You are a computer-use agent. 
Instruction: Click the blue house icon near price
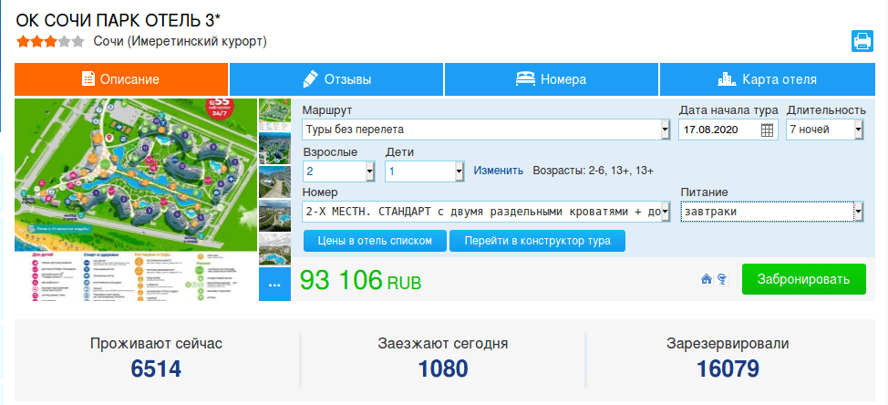707,279
